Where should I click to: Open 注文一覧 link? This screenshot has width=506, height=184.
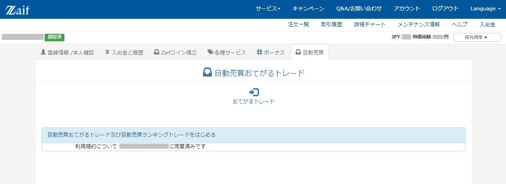(x=298, y=24)
